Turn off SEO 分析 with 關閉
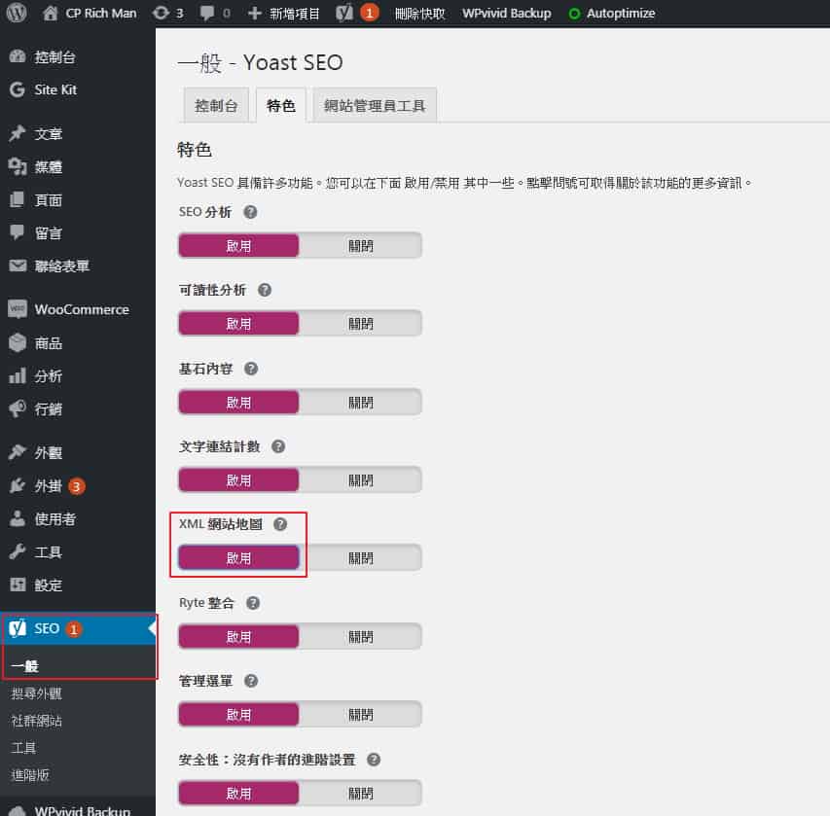This screenshot has width=830, height=816. (360, 245)
